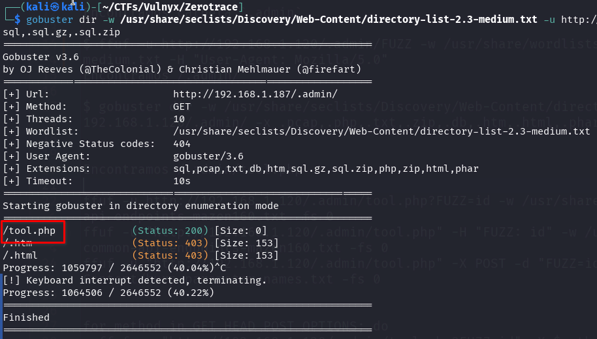Click the 'gobuster/3.6' User Agent value
This screenshot has width=597, height=339.
point(208,156)
